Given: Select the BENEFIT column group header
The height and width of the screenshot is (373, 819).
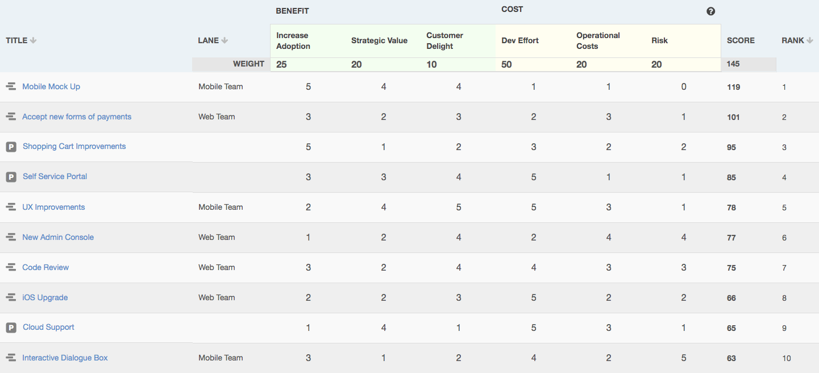Looking at the screenshot, I should coord(292,10).
